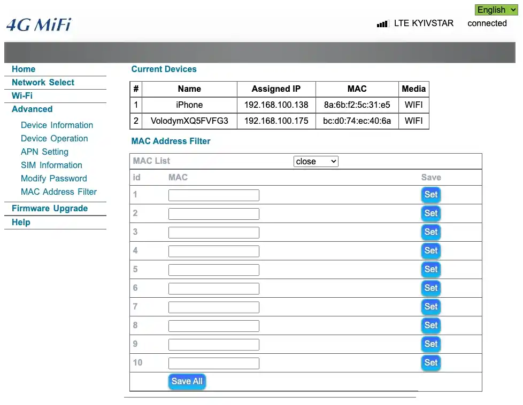The width and height of the screenshot is (523, 405).
Task: Open the Help page
Action: [x=21, y=222]
